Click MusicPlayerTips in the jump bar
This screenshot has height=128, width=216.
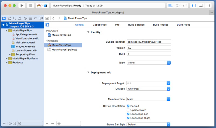click(x=76, y=18)
